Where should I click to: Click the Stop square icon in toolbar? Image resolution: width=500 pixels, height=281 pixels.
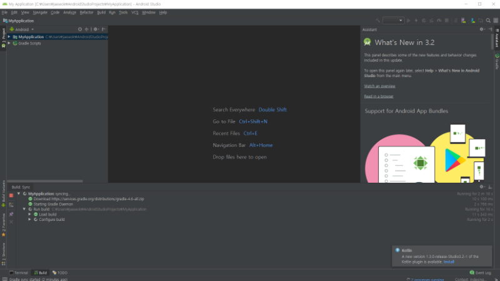(x=447, y=21)
